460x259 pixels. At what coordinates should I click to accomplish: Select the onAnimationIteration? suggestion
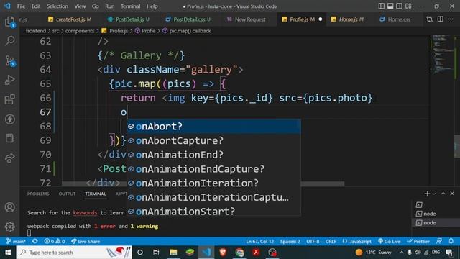click(213, 183)
